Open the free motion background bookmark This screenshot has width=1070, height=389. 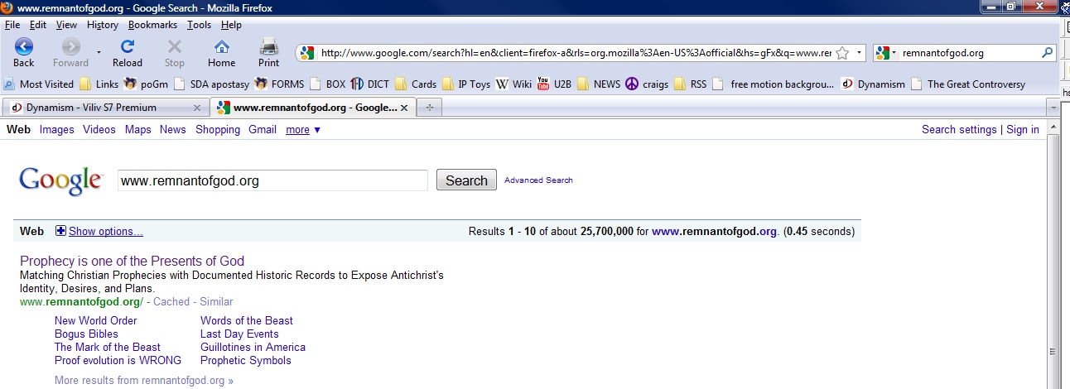tap(773, 84)
